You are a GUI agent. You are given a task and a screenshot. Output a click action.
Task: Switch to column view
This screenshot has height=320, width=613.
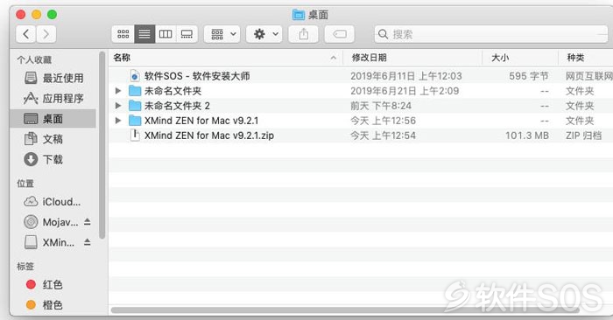[x=166, y=34]
